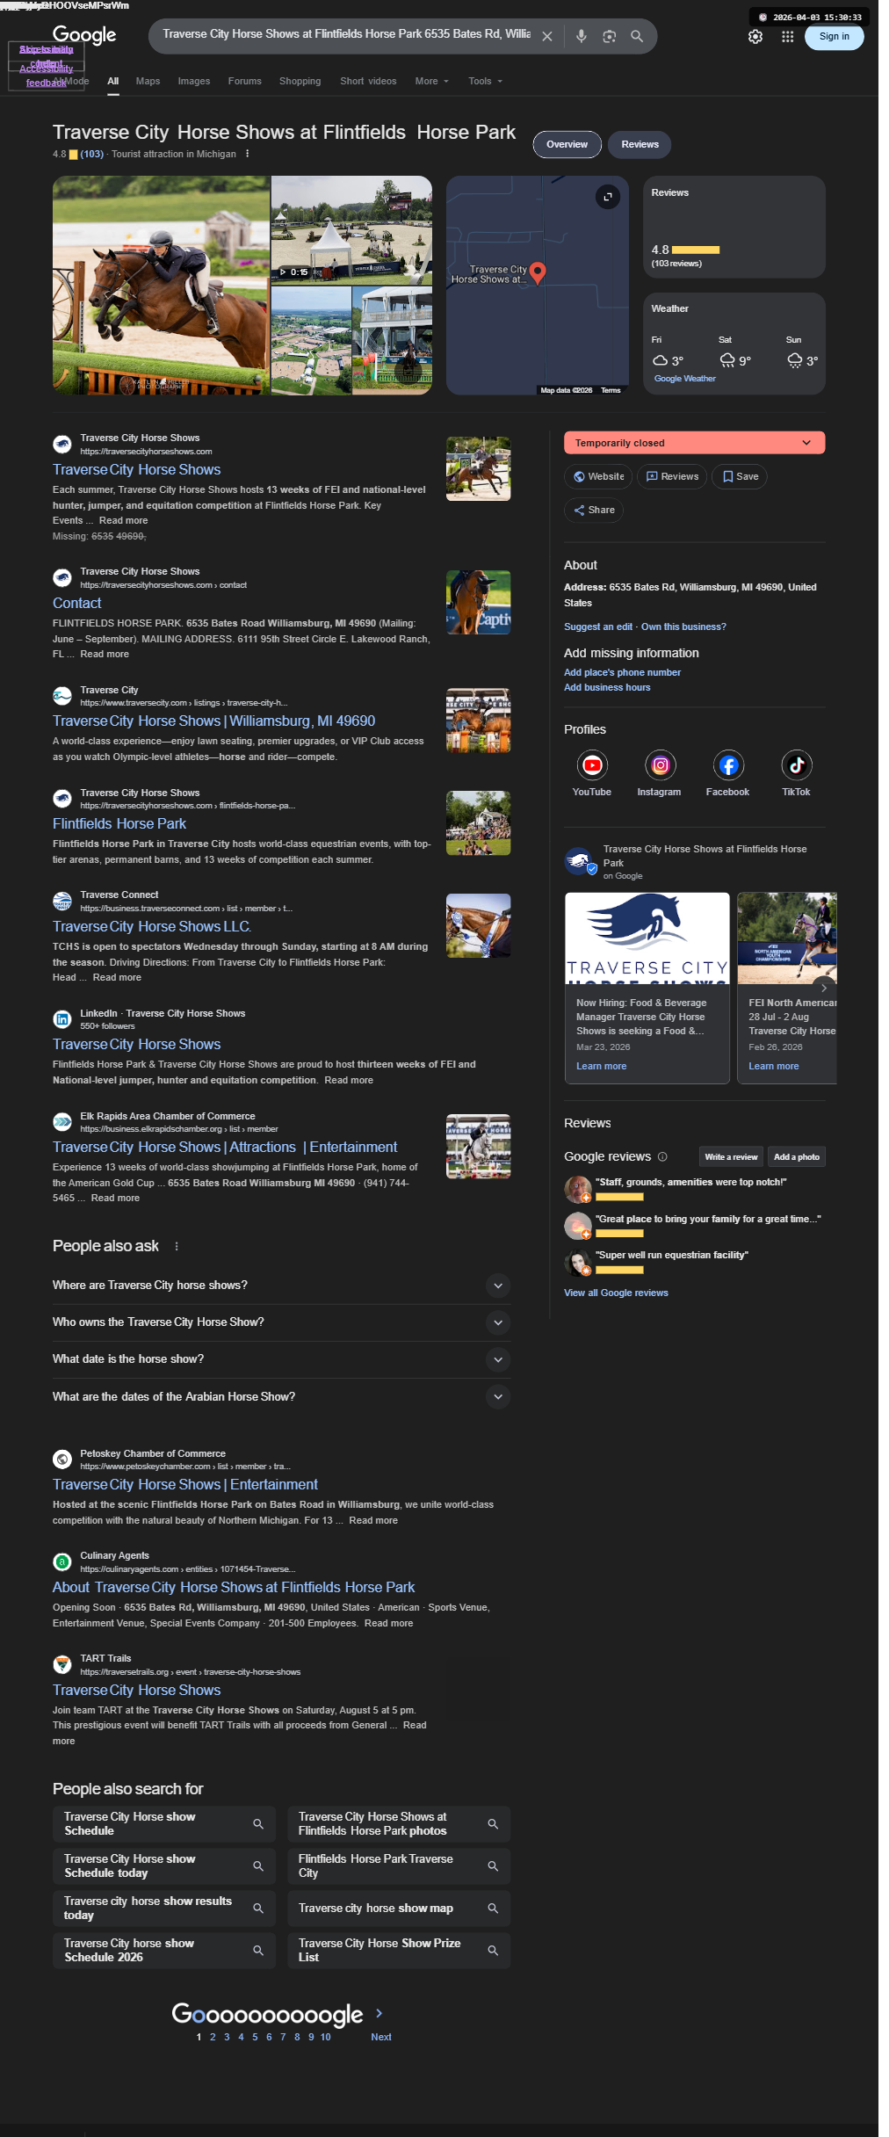Open 'Own this business?' link
Image resolution: width=889 pixels, height=2137 pixels.
tap(683, 627)
